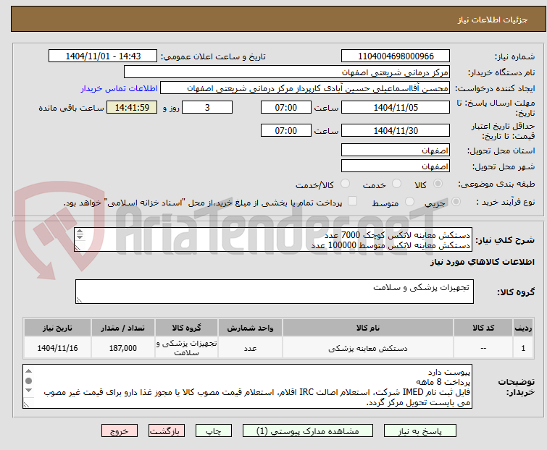Click the چاپ print button
Screen dimensions: 547x450
tap(214, 431)
